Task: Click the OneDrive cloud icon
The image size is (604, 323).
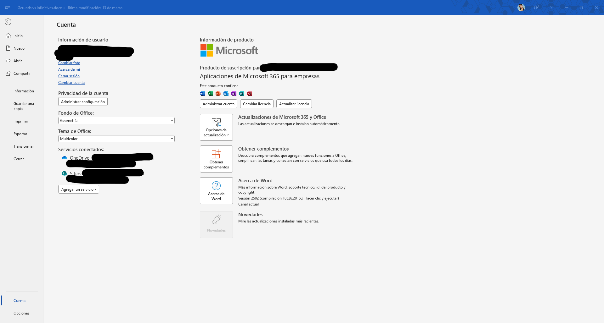Action: pyautogui.click(x=65, y=158)
